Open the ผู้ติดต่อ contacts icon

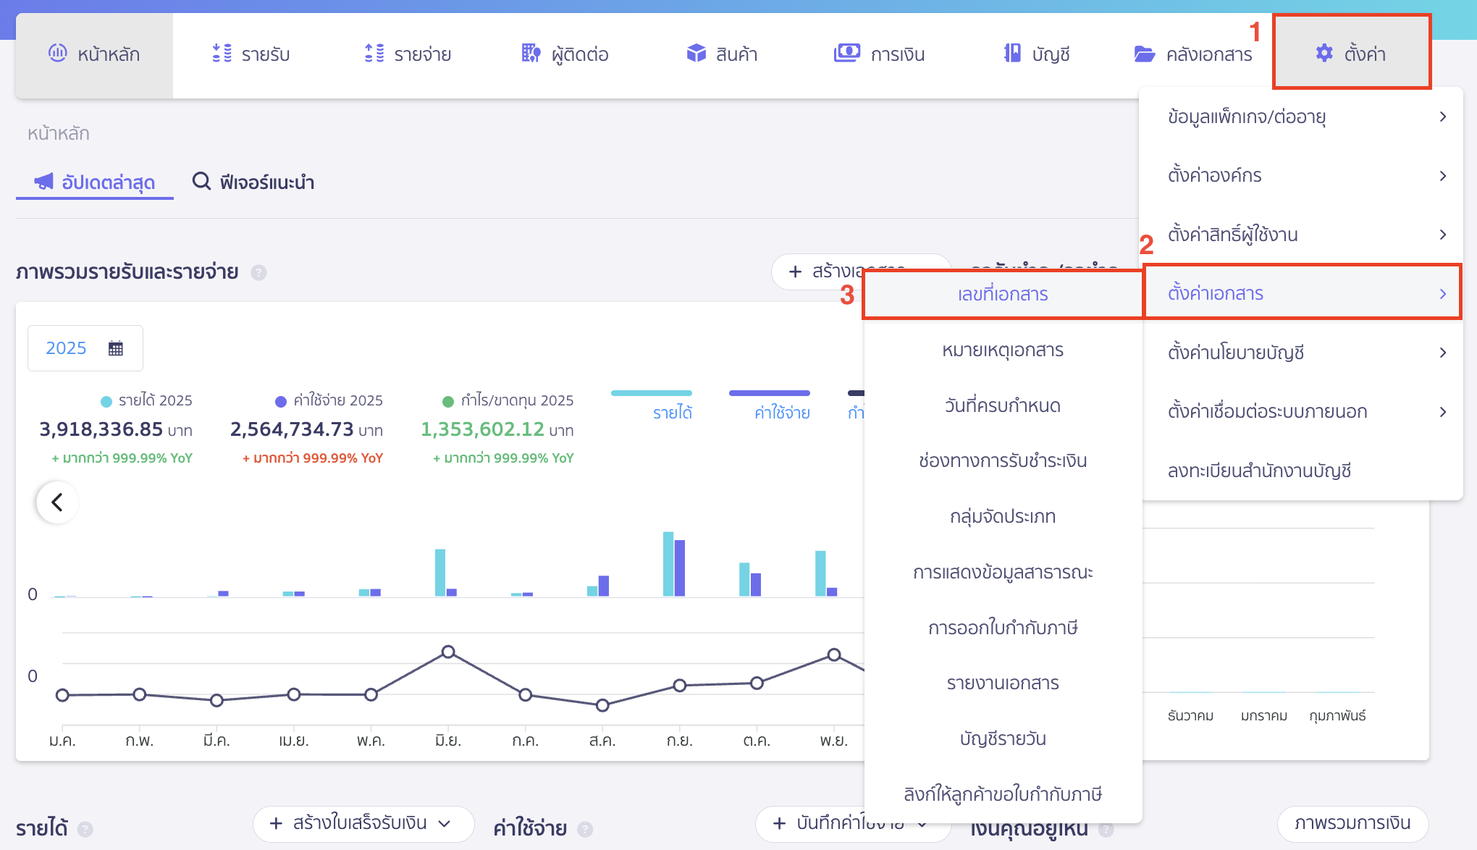coord(531,54)
